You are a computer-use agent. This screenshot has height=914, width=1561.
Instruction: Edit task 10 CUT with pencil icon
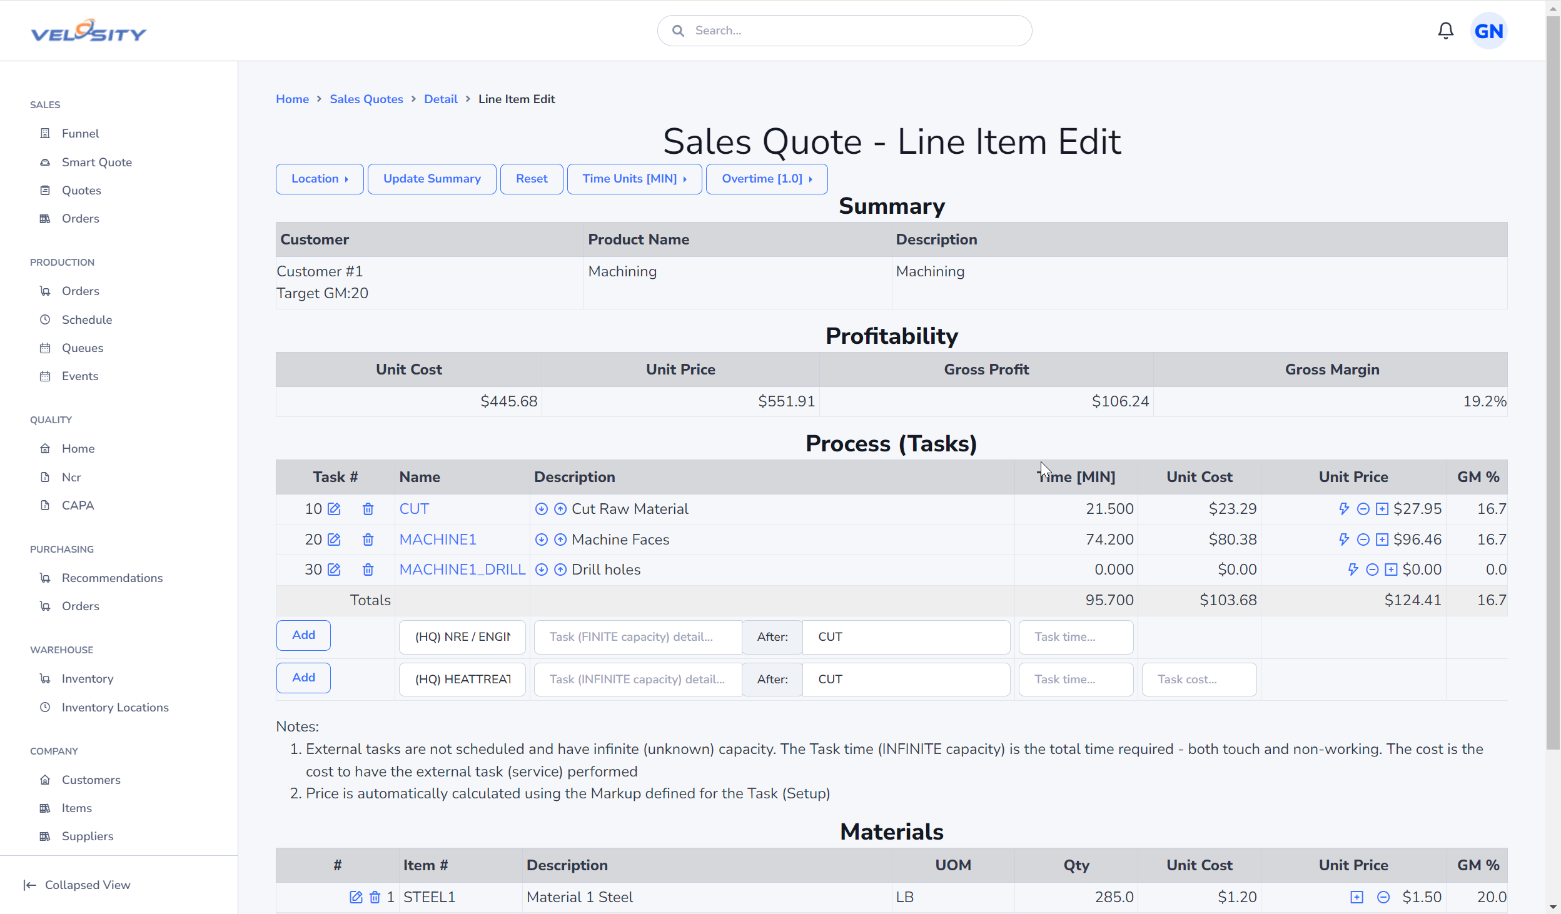[x=334, y=509]
